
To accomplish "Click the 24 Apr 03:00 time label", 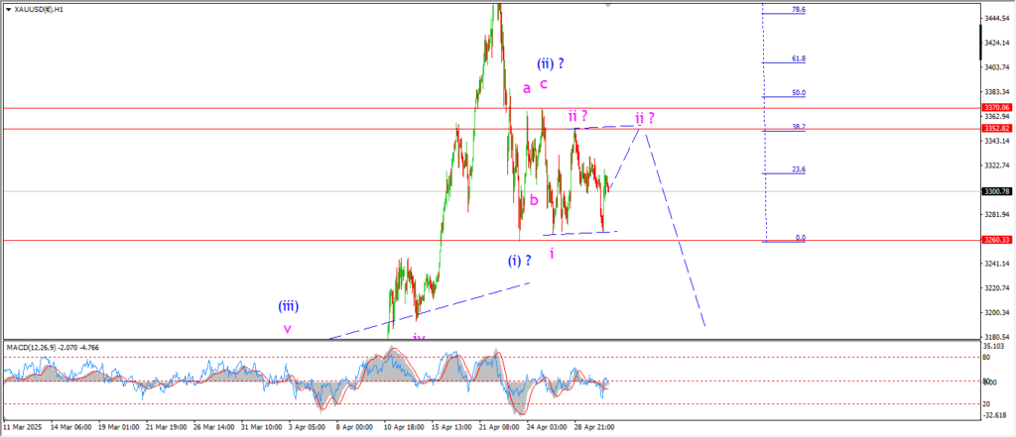I will click(548, 428).
